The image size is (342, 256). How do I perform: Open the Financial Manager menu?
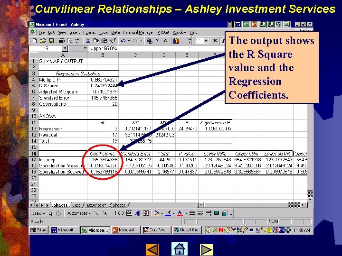139,32
